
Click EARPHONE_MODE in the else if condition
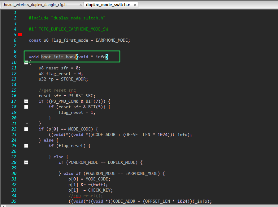click(141, 173)
